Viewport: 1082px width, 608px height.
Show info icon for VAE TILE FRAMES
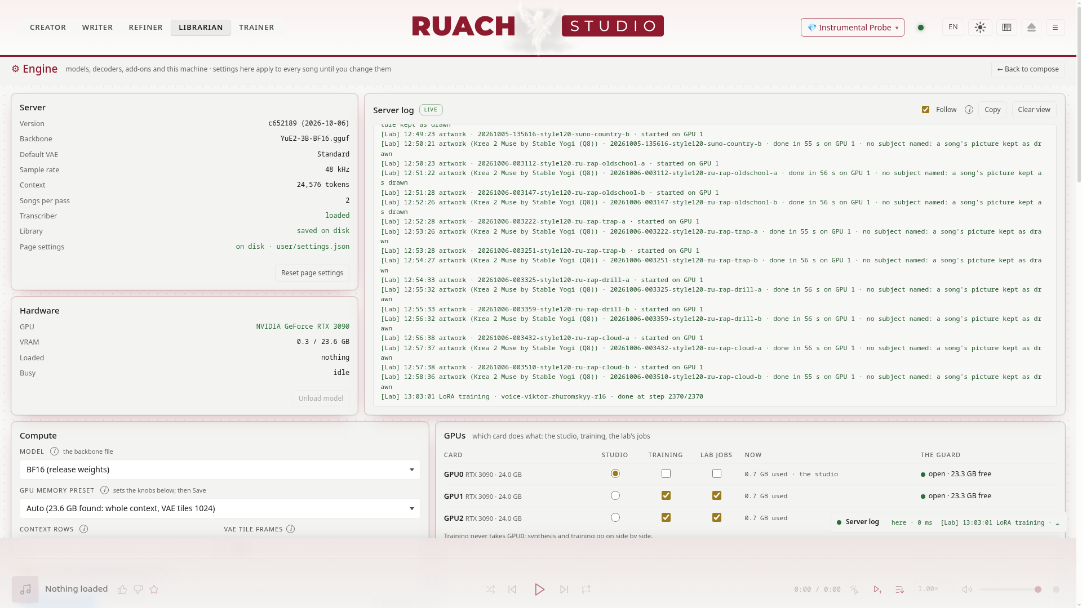click(x=290, y=529)
